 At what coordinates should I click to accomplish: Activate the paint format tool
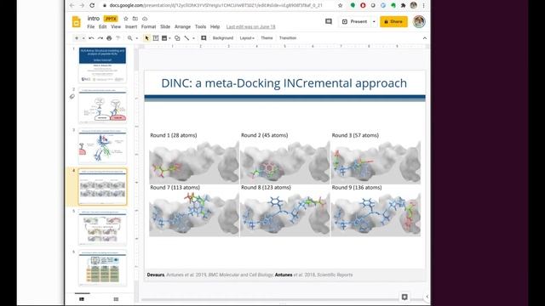pos(118,38)
